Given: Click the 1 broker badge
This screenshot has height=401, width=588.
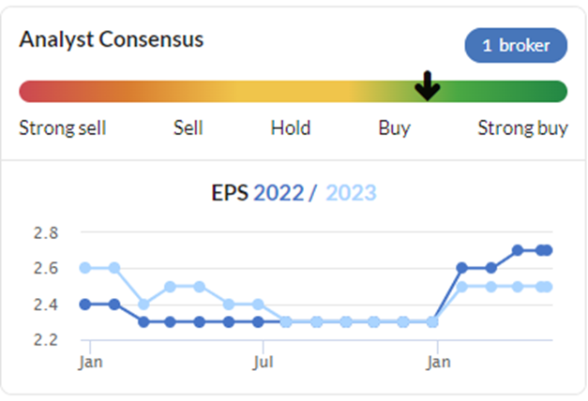Looking at the screenshot, I should coord(516,45).
